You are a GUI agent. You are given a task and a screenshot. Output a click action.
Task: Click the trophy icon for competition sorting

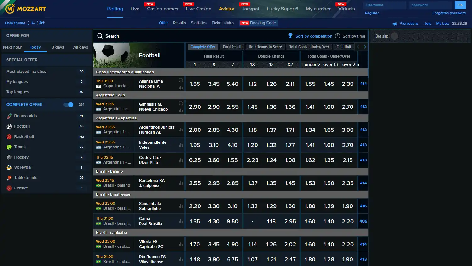coord(290,36)
